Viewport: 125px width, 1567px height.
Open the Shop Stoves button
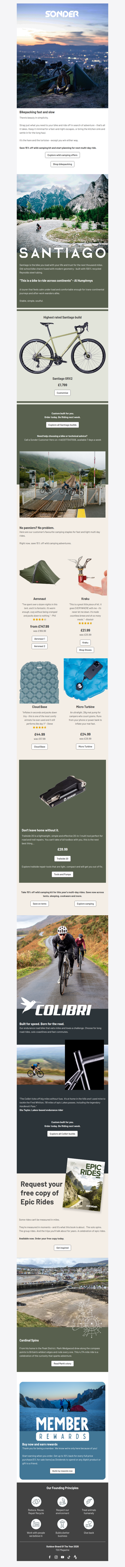click(85, 650)
